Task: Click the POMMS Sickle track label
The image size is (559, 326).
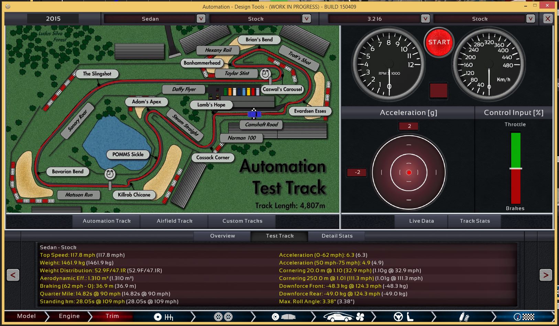Action: (x=128, y=154)
